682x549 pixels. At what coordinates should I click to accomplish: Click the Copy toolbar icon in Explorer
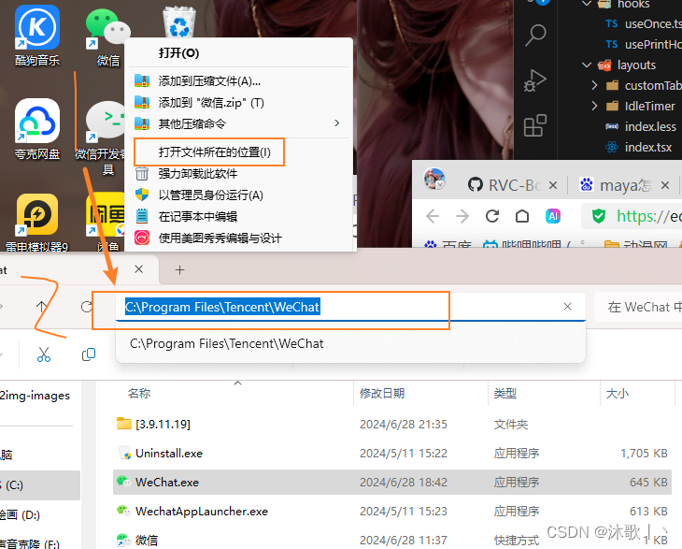[x=89, y=354]
